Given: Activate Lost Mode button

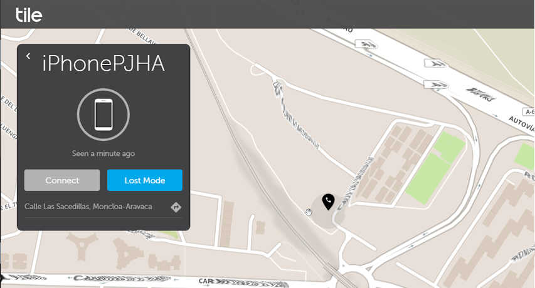Looking at the screenshot, I should [145, 180].
